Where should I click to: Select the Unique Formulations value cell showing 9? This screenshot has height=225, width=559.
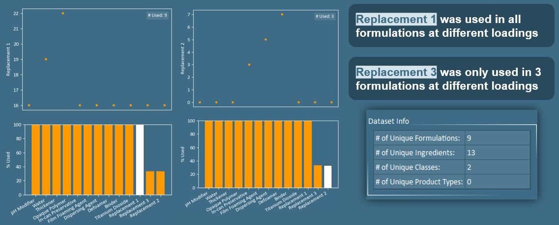pyautogui.click(x=497, y=138)
